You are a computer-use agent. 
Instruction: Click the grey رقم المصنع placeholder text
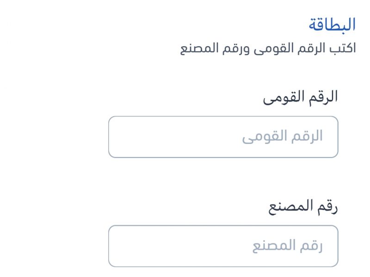pyautogui.click(x=287, y=246)
